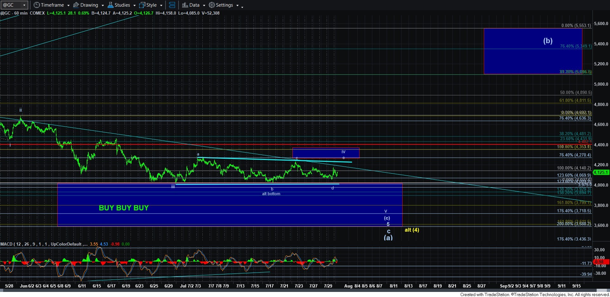
Task: Click the green 4,125.1 current price tag
Action: click(x=601, y=172)
